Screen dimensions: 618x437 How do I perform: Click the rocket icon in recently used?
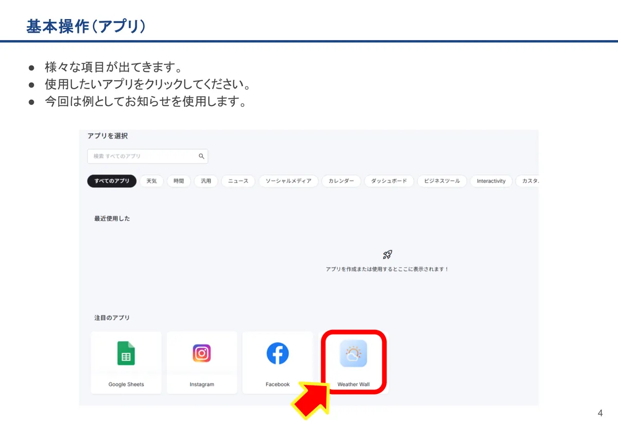(x=387, y=254)
